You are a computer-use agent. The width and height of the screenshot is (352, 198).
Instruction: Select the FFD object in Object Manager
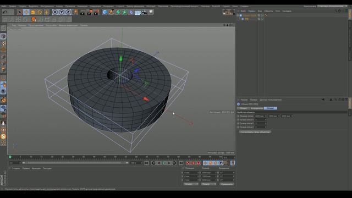(246, 19)
